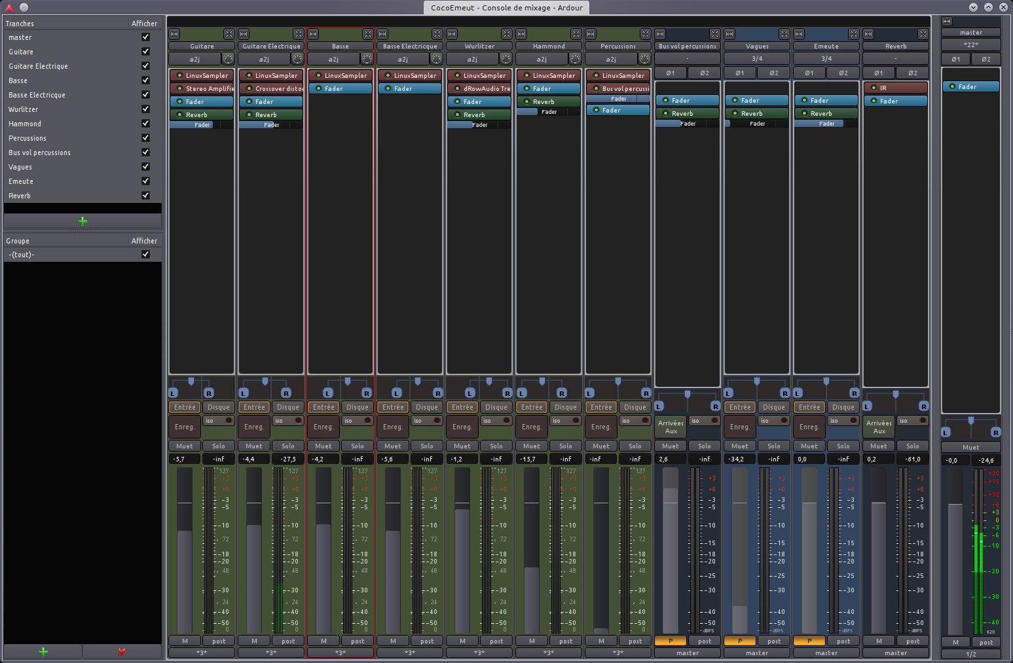Mute the Guitare track
Viewport: 1013px width, 663px height.
click(x=185, y=446)
